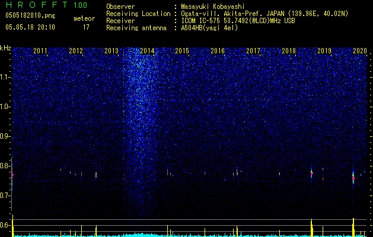Select the meteor count value 17
The image size is (373, 237).
[x=86, y=27]
